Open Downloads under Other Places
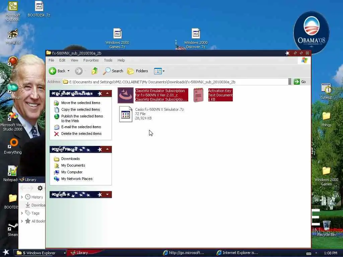The image size is (343, 257). click(x=70, y=159)
